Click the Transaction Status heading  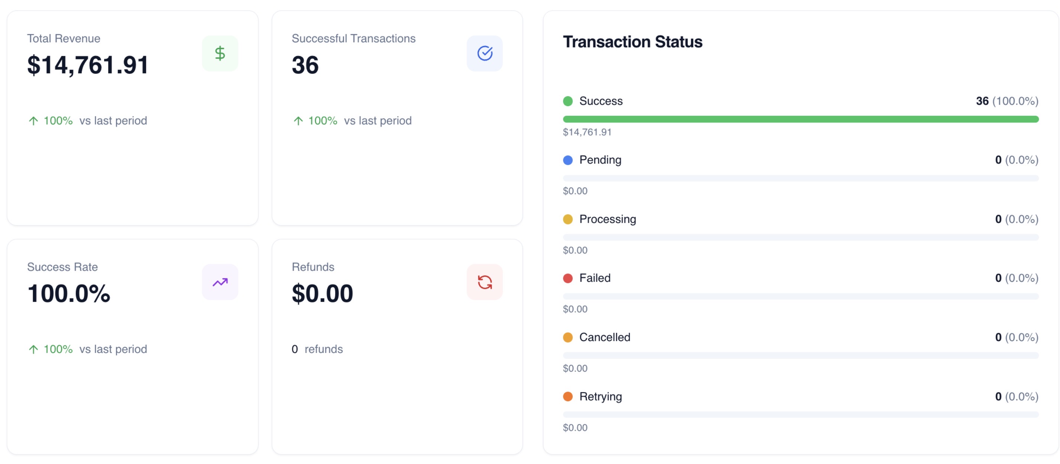[x=633, y=42]
